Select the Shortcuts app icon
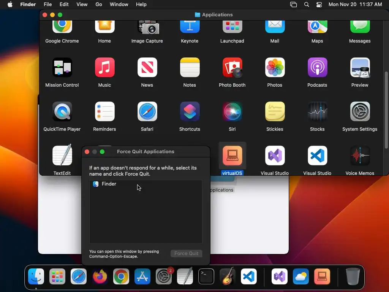This screenshot has height=292, width=389. [x=190, y=111]
